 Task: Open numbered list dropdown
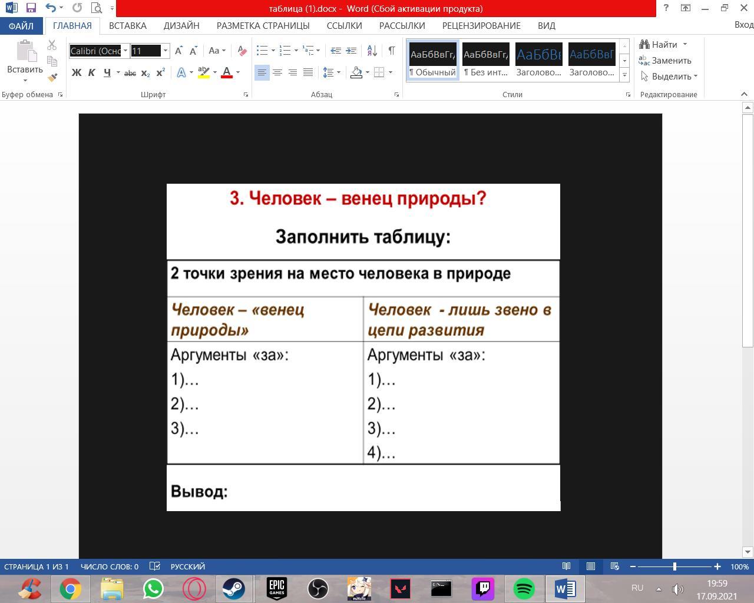point(296,51)
